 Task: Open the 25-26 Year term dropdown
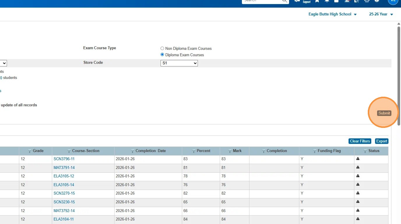pos(381,14)
